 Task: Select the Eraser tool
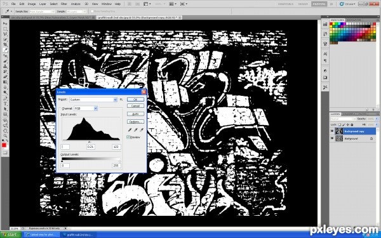pyautogui.click(x=5, y=77)
